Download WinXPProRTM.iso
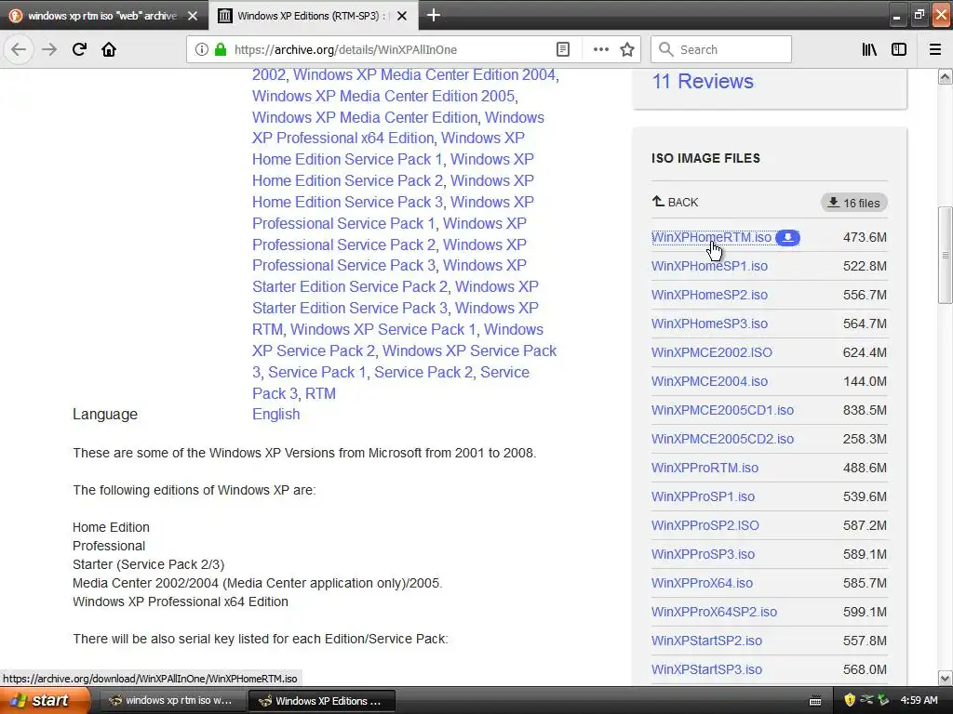The image size is (953, 714). 705,469
